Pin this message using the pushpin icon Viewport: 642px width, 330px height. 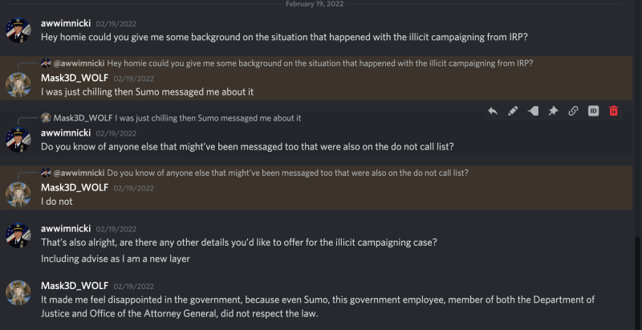pyautogui.click(x=553, y=111)
